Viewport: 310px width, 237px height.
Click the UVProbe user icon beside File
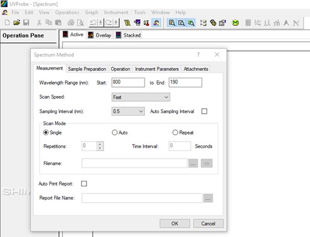coord(5,13)
